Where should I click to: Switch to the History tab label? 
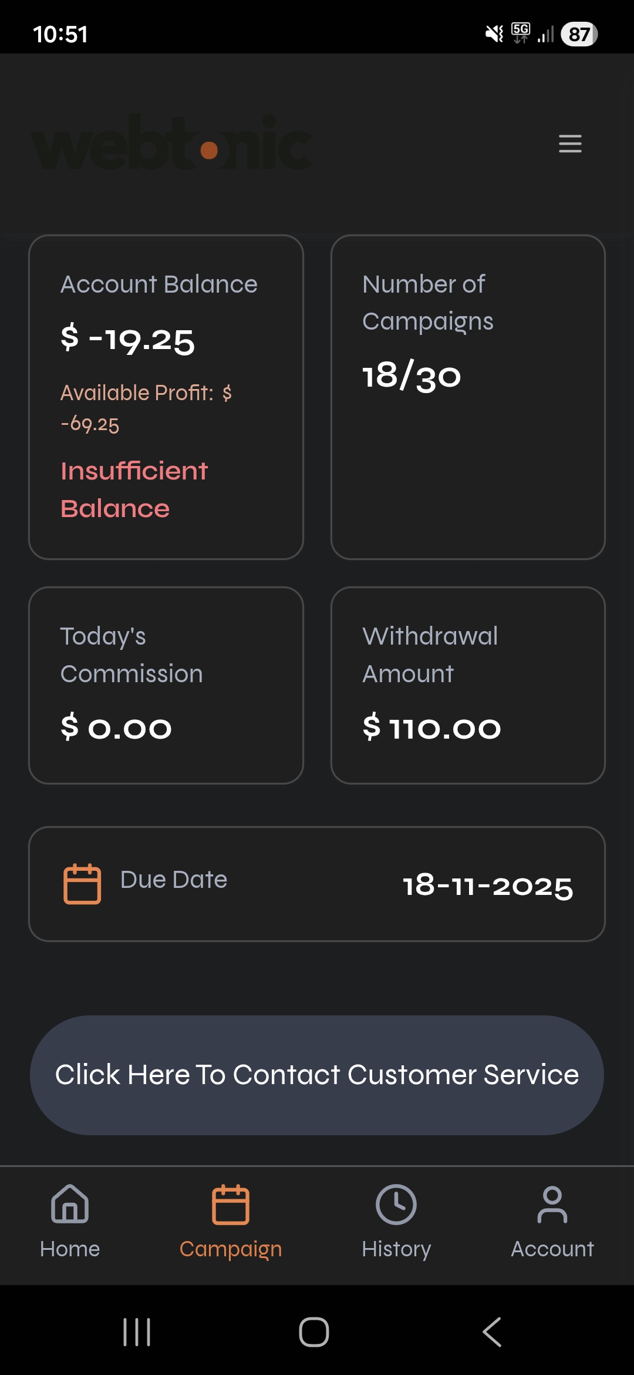click(x=396, y=1249)
